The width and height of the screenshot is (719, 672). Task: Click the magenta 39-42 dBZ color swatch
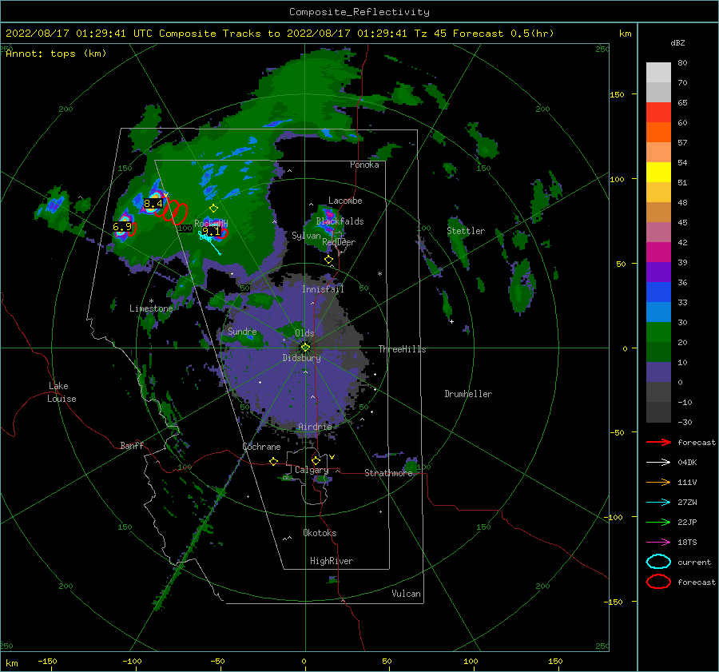[x=658, y=252]
